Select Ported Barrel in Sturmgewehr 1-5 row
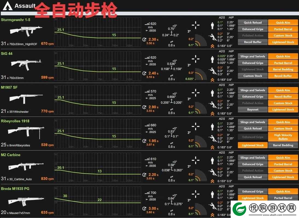This screenshot has width=299, height=218. coord(283,29)
